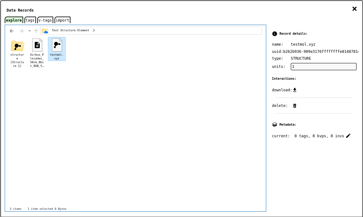The height and width of the screenshot is (217, 363).
Task: Edit metadata with the pencil icon
Action: click(348, 136)
